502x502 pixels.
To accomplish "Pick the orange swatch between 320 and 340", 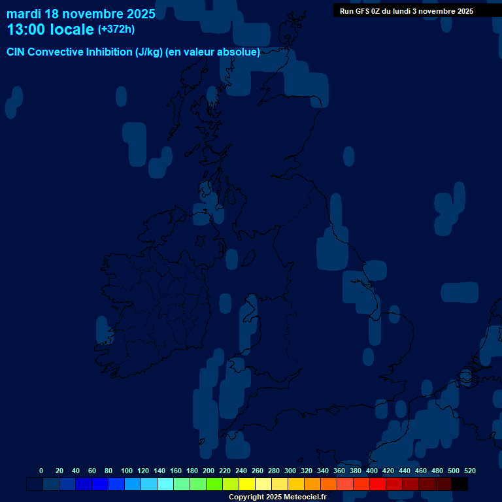I will 312,484.
